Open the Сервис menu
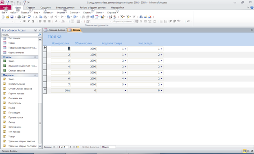254x154 pixels. pyautogui.click(x=88, y=13)
